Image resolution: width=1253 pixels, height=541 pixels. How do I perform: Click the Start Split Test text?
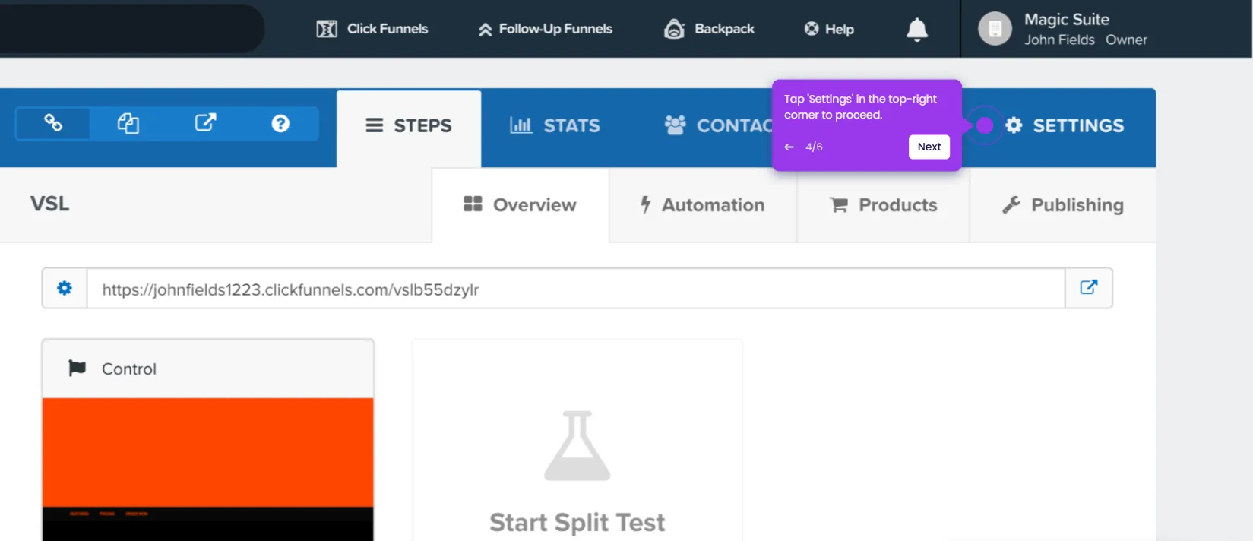coord(577,523)
